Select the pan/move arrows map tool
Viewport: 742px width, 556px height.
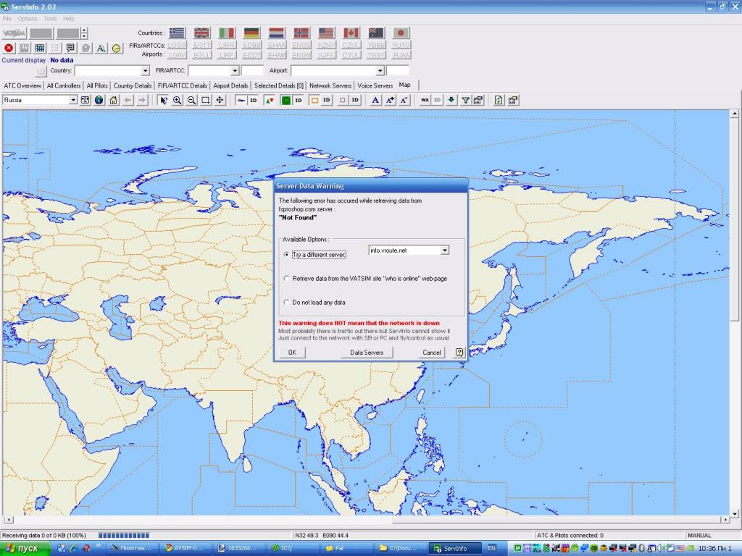pos(220,100)
